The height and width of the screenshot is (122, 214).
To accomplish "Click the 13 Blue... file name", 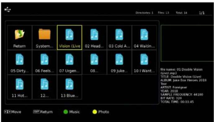I will click(x=69, y=96).
